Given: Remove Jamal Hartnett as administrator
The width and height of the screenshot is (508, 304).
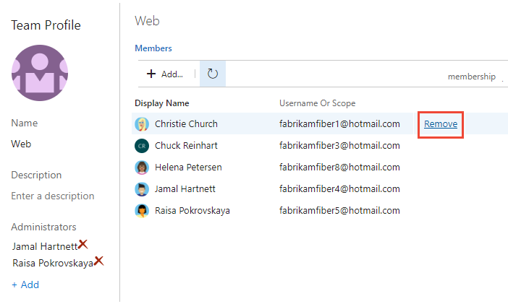Looking at the screenshot, I should [x=83, y=245].
